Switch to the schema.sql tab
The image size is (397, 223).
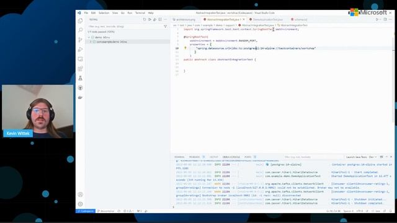[x=299, y=19]
